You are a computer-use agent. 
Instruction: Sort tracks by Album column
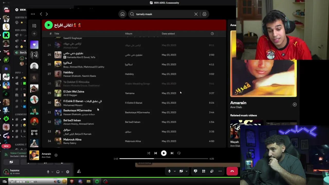[129, 34]
